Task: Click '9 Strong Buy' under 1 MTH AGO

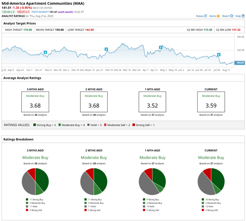Action: [153, 199]
